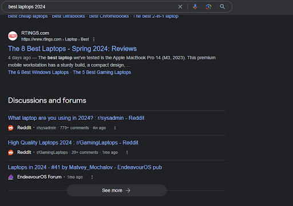293x206 pixels.
Task: Click the magnifying glass search button
Action: tap(223, 7)
